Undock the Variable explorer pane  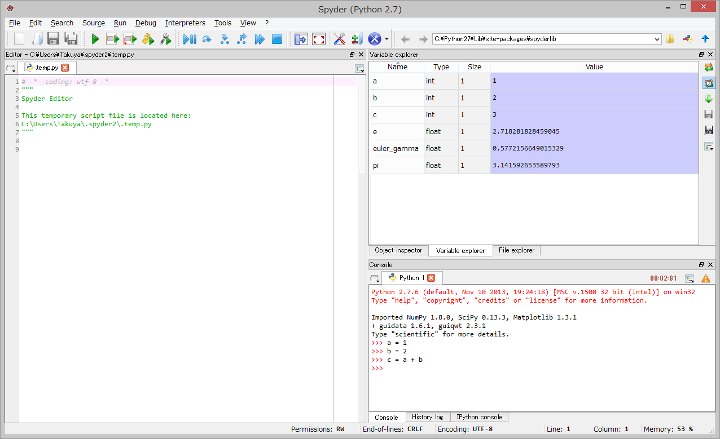pos(701,55)
